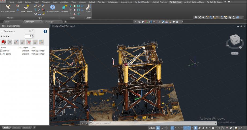Open Section Manager help question mark
The height and width of the screenshot is (130, 247).
(x=45, y=31)
